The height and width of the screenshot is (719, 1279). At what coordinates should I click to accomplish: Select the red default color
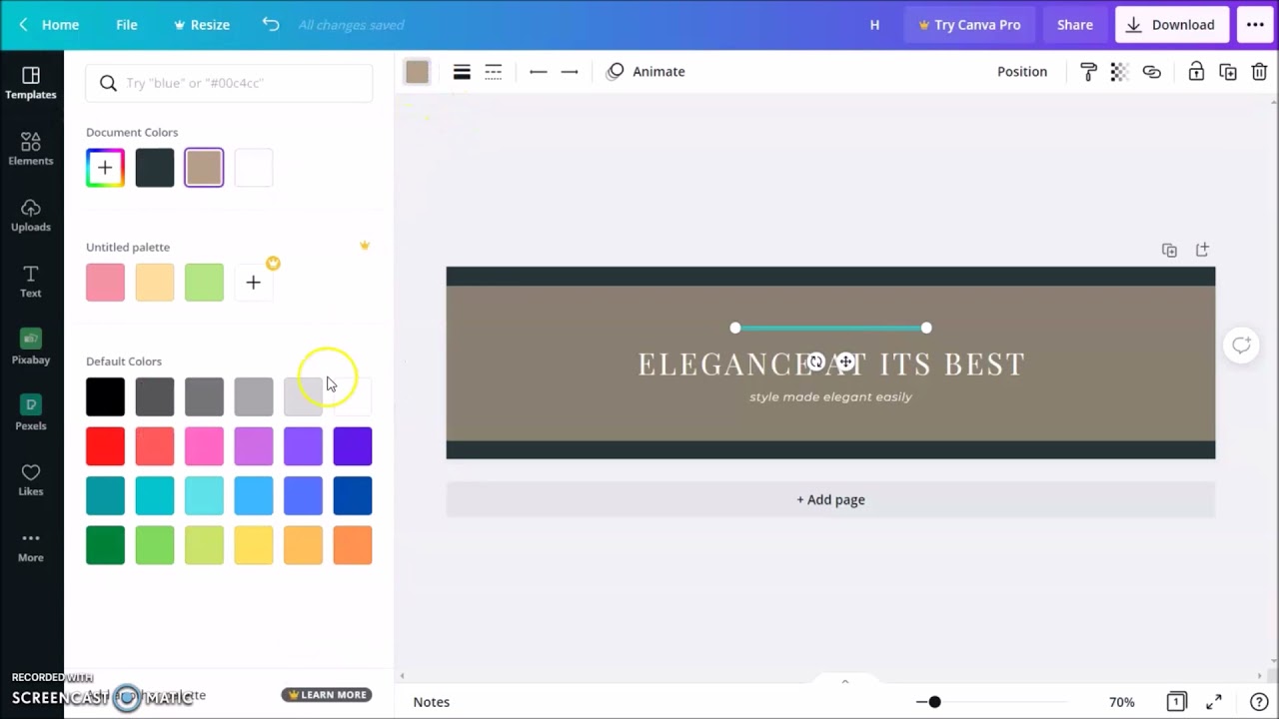click(105, 446)
